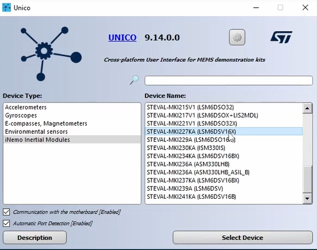Choose STEVAL-MKI234KA (LSM6DSV16BX) device
The image size is (317, 250).
[224, 156]
